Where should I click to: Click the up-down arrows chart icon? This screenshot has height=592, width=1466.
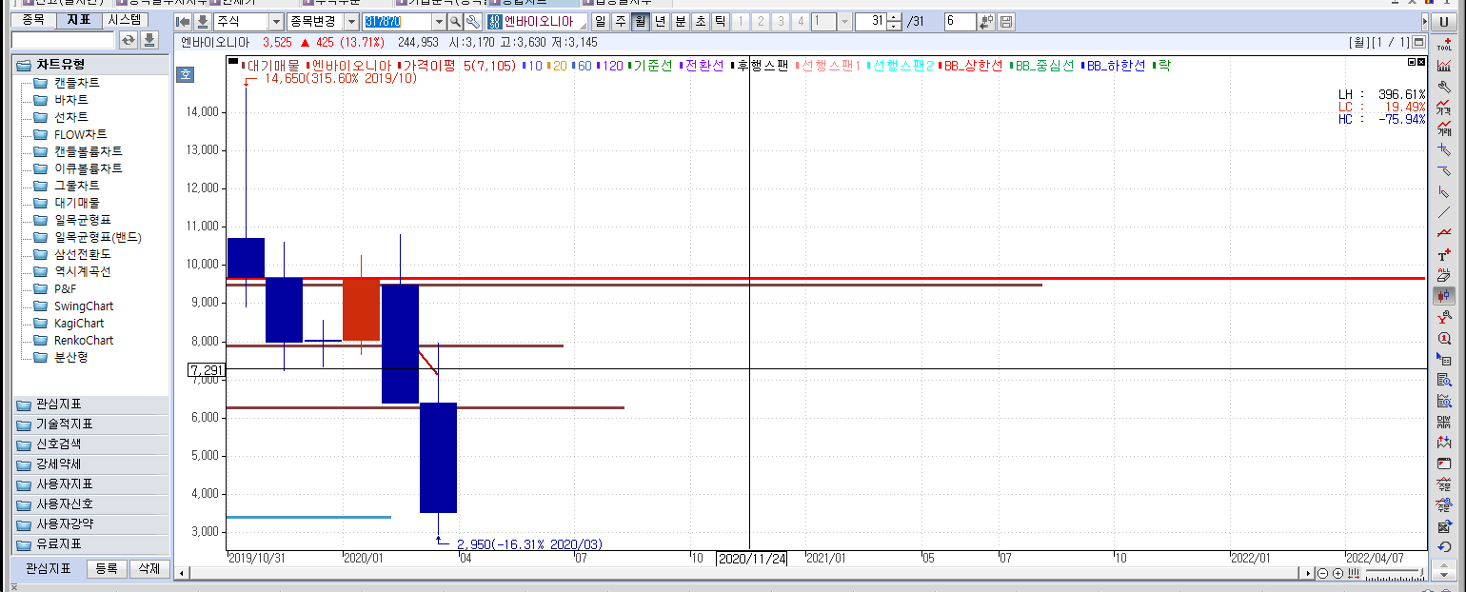pyautogui.click(x=1444, y=443)
